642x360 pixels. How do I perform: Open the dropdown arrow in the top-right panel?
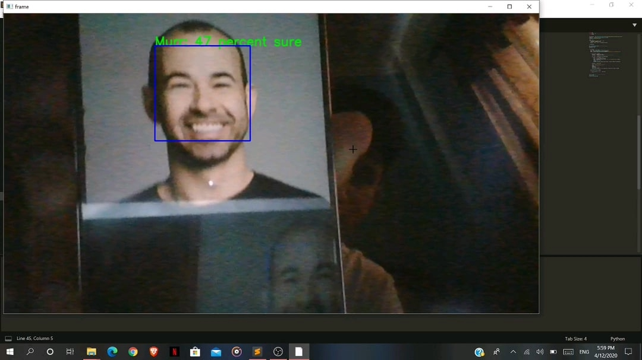(x=635, y=25)
